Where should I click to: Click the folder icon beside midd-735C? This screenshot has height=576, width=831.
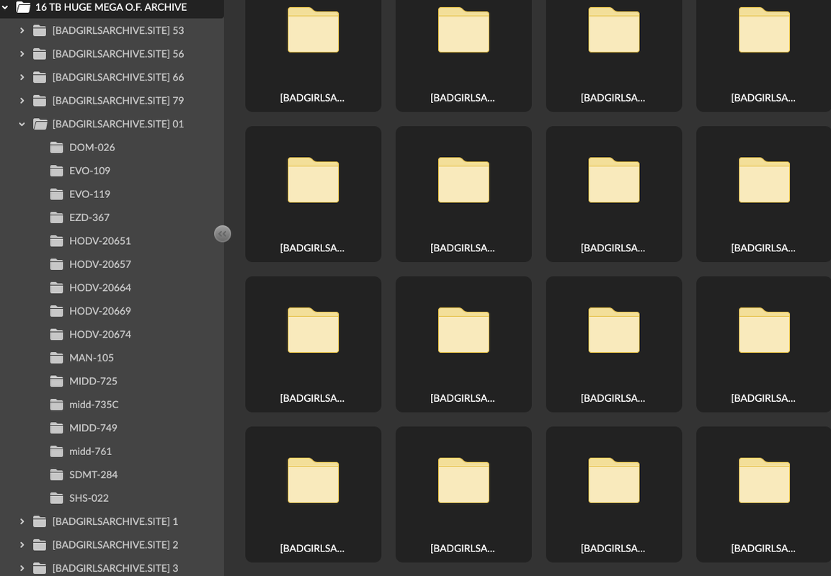(x=57, y=405)
